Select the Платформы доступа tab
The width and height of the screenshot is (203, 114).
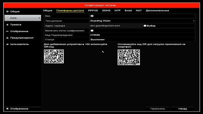pyautogui.click(x=70, y=10)
